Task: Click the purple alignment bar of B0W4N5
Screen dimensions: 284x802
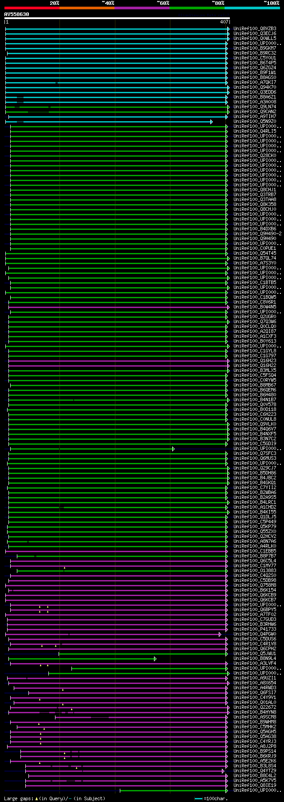Action: 119,307
